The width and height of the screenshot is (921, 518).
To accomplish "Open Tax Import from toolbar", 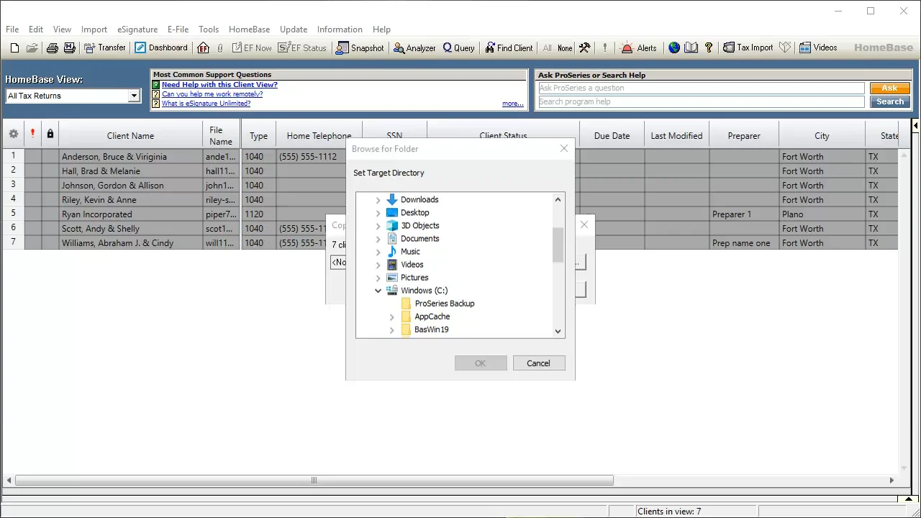I will [x=748, y=48].
